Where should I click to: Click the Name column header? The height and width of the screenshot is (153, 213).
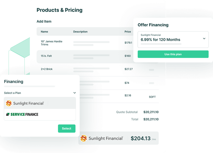click(x=44, y=32)
